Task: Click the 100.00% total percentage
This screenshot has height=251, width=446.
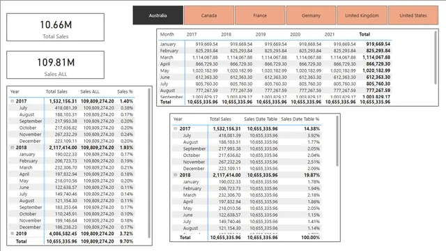Action: coord(310,237)
